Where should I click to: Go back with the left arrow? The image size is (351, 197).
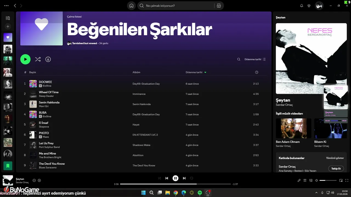pyautogui.click(x=15, y=5)
